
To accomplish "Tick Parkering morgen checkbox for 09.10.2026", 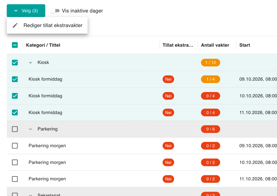I will tap(15, 146).
